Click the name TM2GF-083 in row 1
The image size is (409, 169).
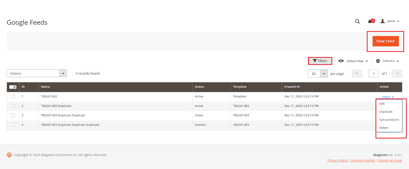tap(49, 96)
